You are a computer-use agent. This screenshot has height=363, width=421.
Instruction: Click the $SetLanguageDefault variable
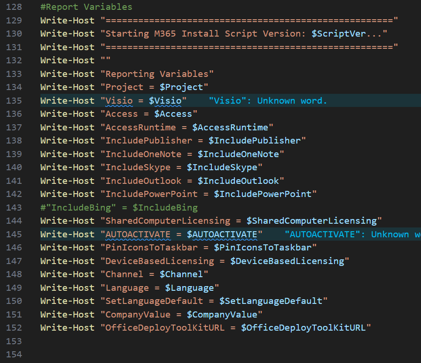[271, 301]
